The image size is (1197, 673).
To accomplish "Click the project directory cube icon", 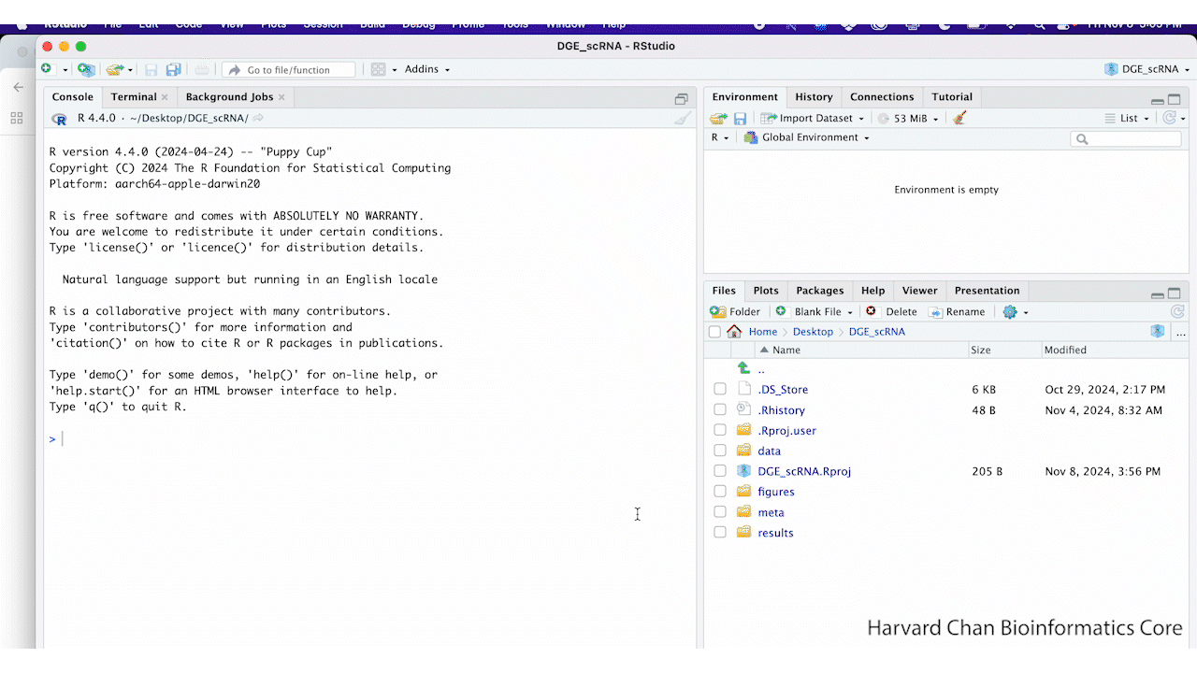I will point(1158,331).
